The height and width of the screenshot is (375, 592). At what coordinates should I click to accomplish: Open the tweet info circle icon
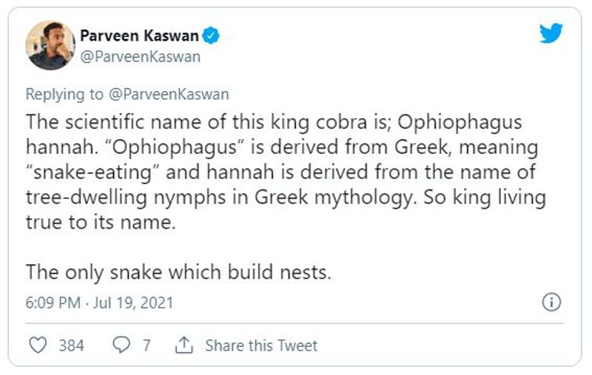pyautogui.click(x=551, y=303)
